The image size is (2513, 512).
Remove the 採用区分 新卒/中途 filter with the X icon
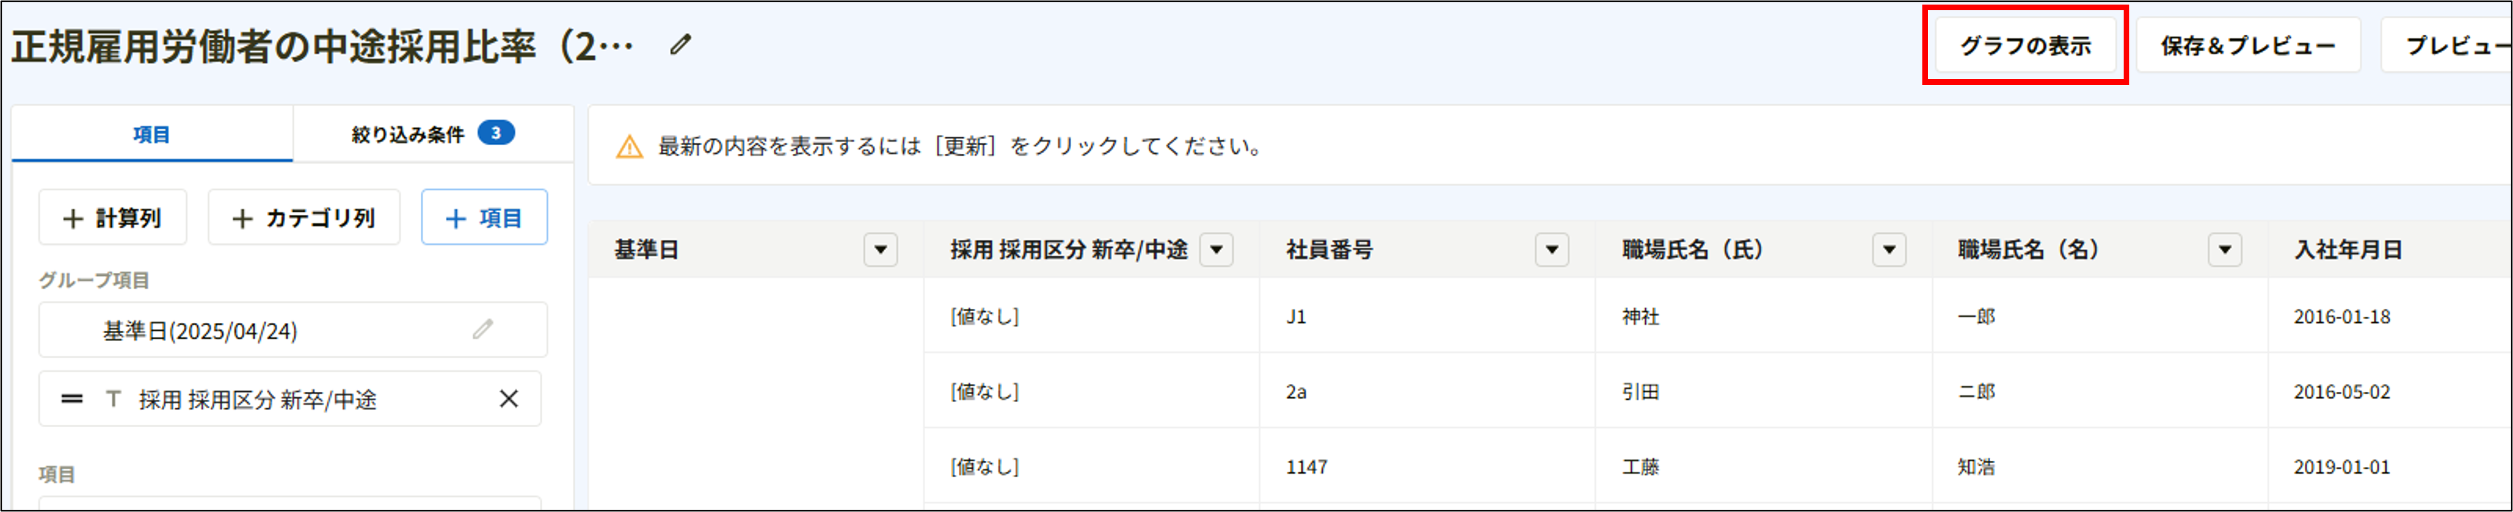pyautogui.click(x=509, y=398)
